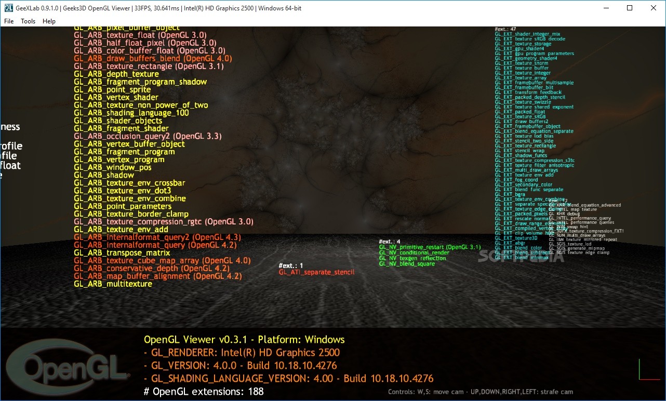Click GL_EXT_texture_filter_anisotropic entry
This screenshot has width=666, height=401.
pos(535,165)
